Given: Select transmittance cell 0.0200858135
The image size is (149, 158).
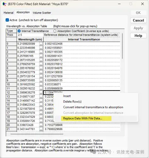Looking at the screenshot, I should point(82,80).
